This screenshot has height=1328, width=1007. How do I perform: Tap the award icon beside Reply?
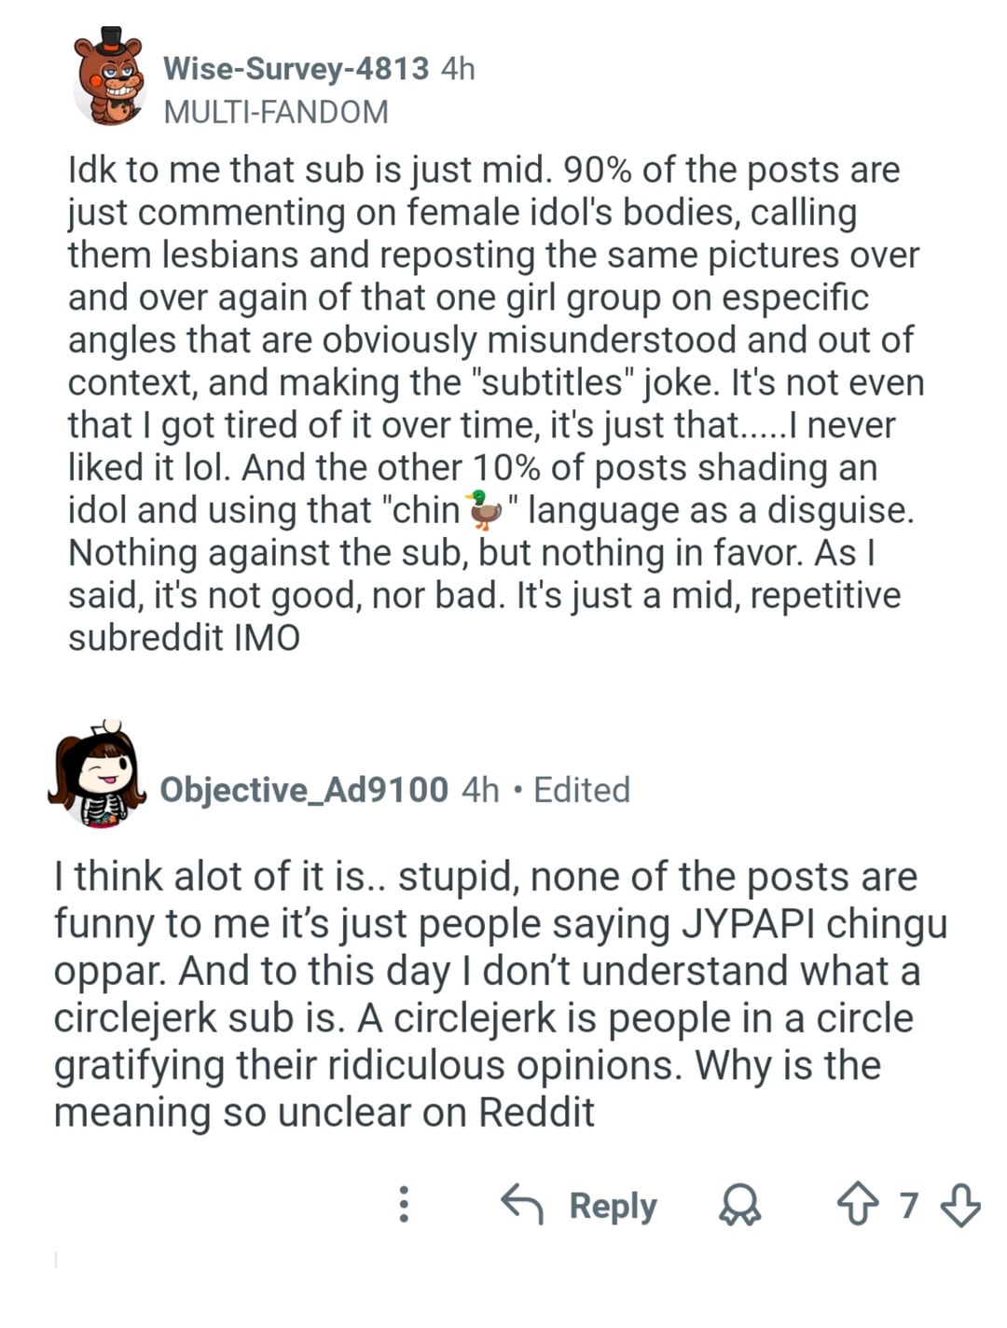pos(740,1205)
